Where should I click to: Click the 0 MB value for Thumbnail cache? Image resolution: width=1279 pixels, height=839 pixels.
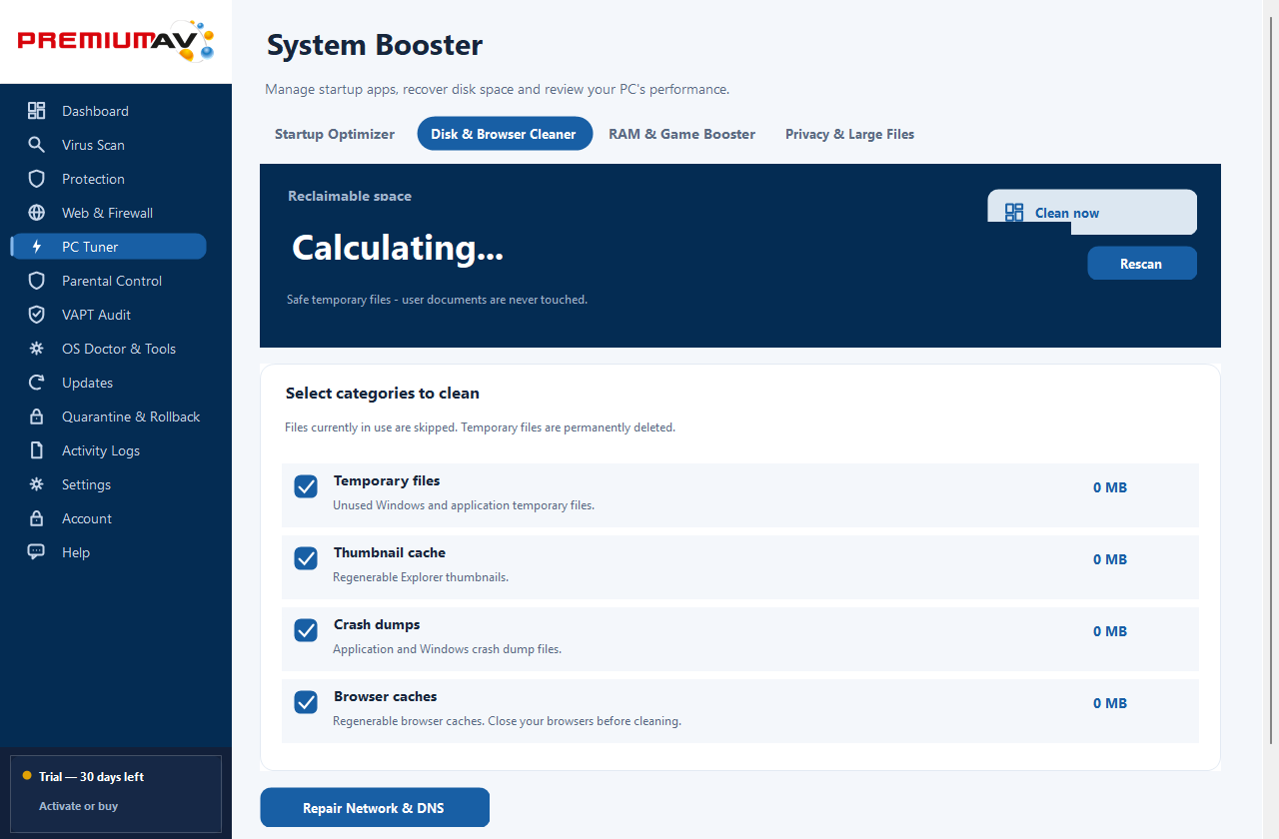[x=1110, y=559]
